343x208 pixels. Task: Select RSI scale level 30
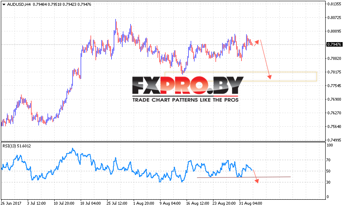tap(329, 182)
